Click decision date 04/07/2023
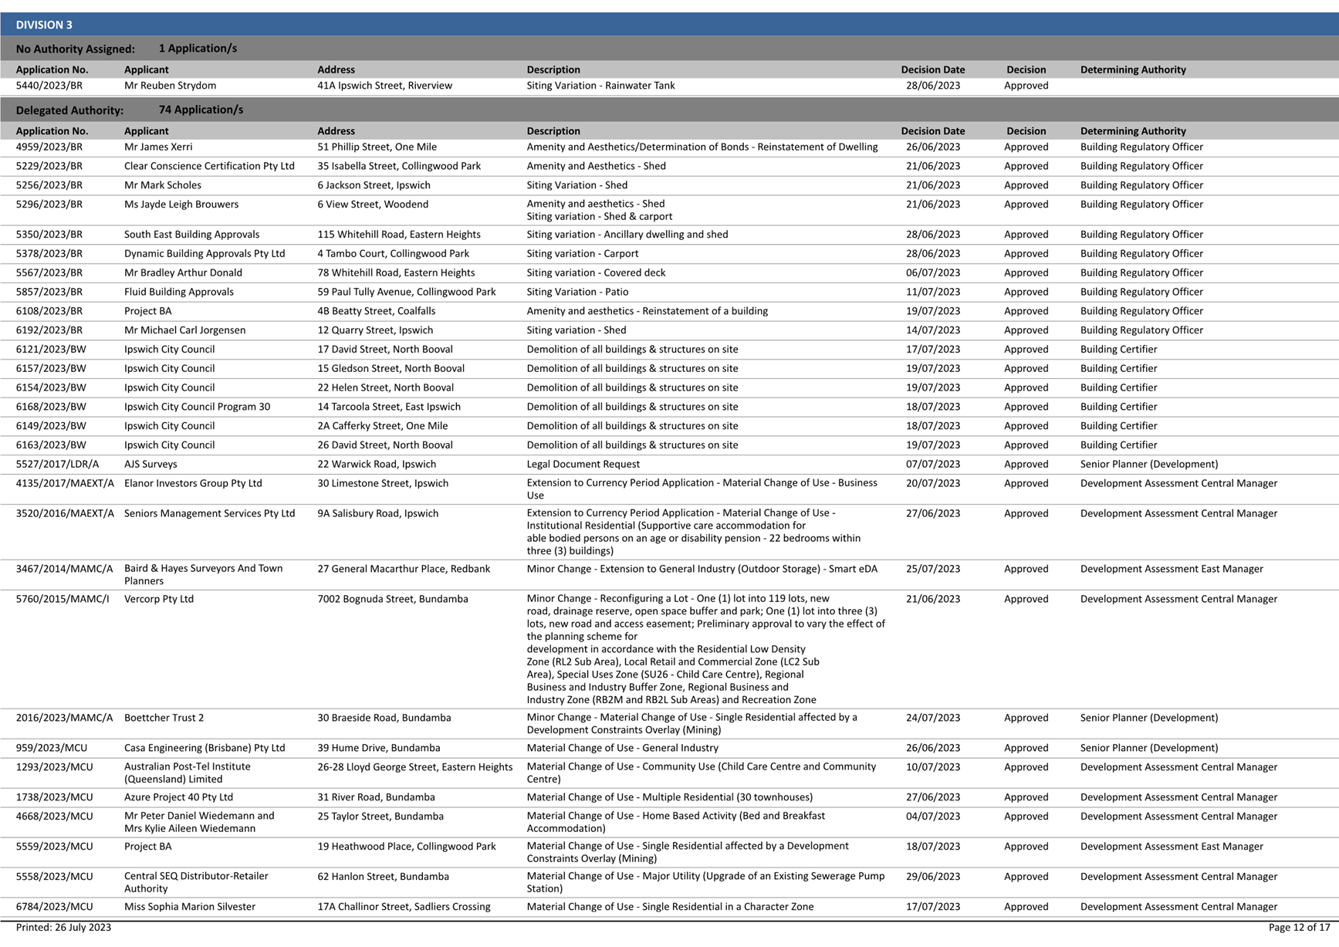 (933, 817)
